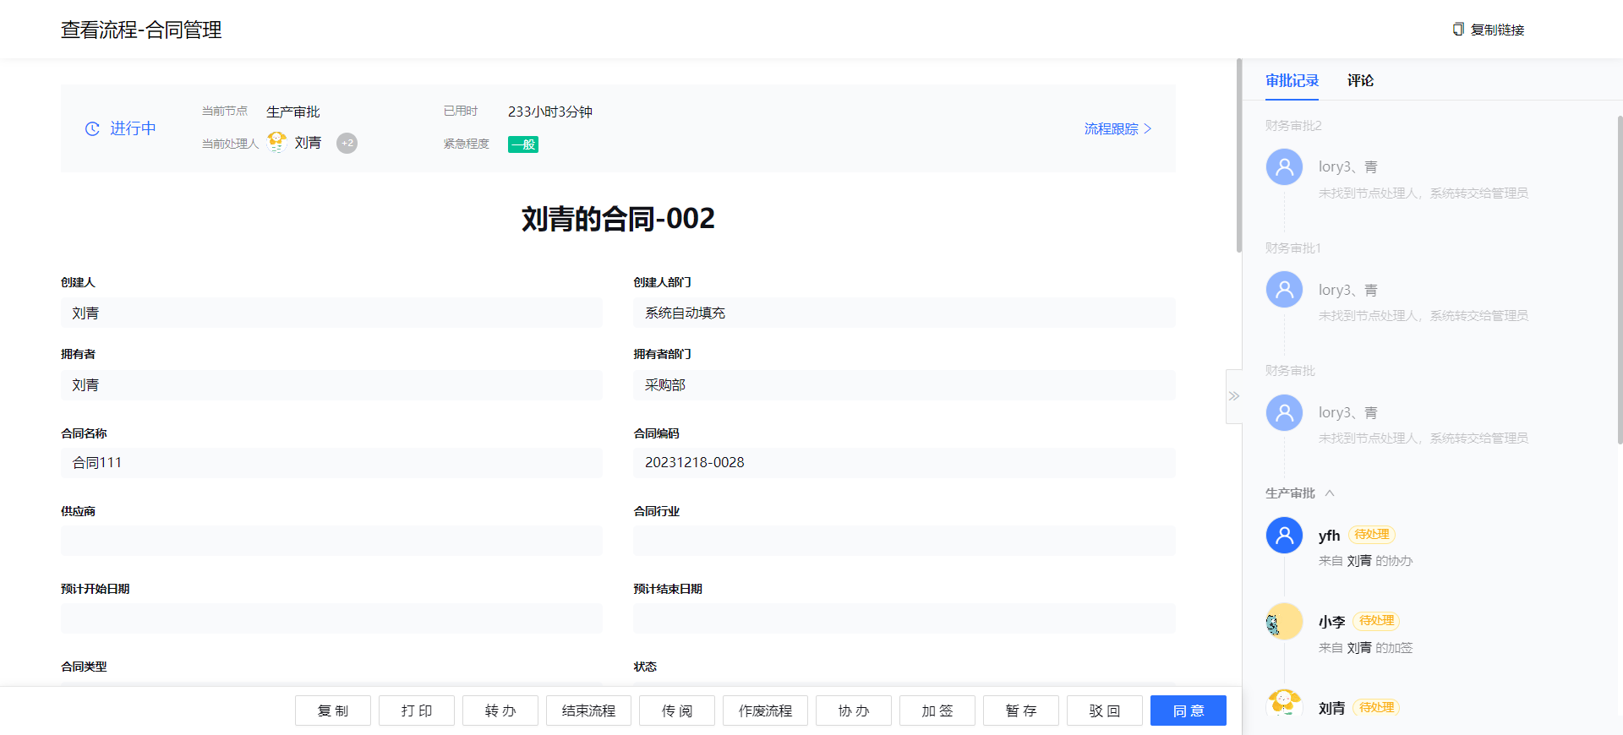
Task: Click text 来自 刘青 的加签
Action: click(1365, 648)
